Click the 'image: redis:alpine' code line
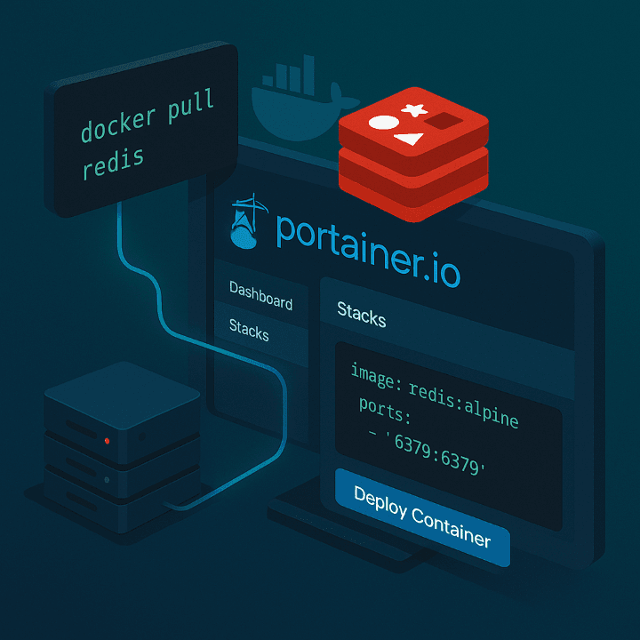Image resolution: width=640 pixels, height=640 pixels. click(x=434, y=391)
